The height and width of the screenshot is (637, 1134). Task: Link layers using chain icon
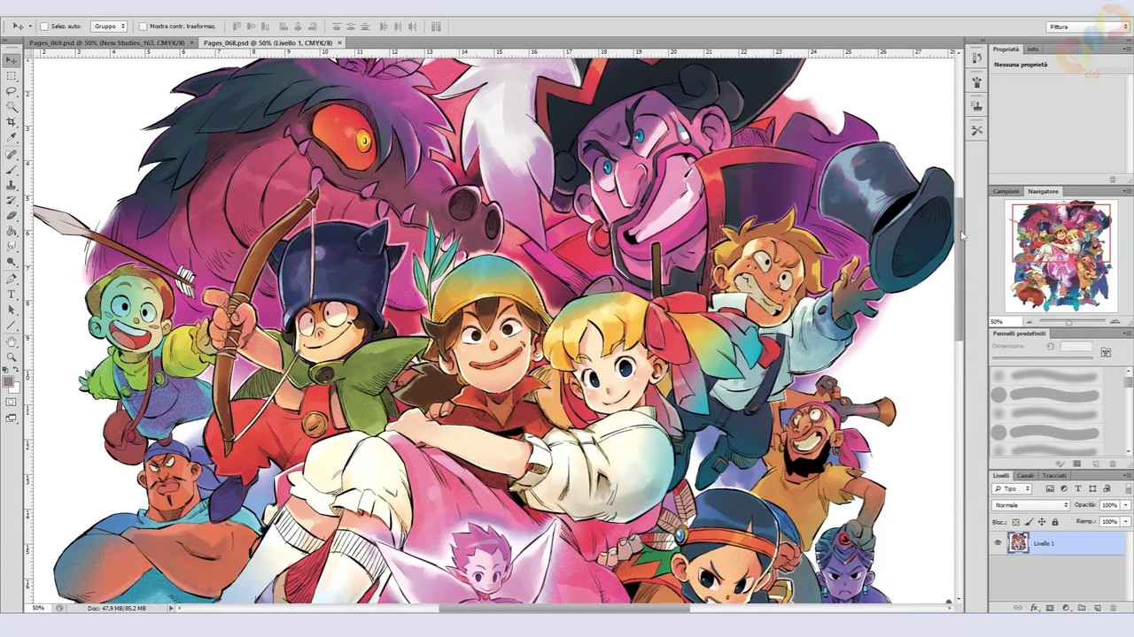coord(1018,608)
